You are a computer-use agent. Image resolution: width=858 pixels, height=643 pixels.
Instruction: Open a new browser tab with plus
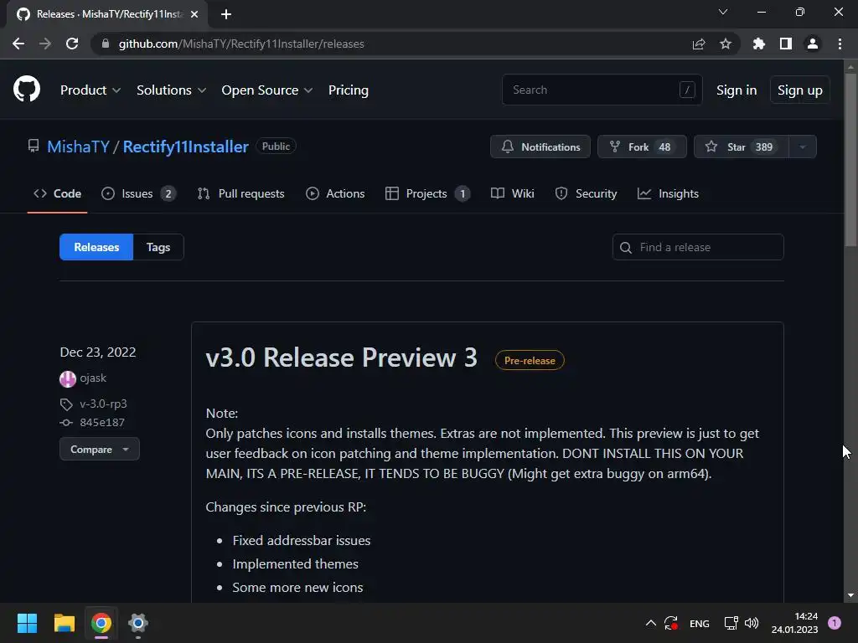(x=226, y=14)
